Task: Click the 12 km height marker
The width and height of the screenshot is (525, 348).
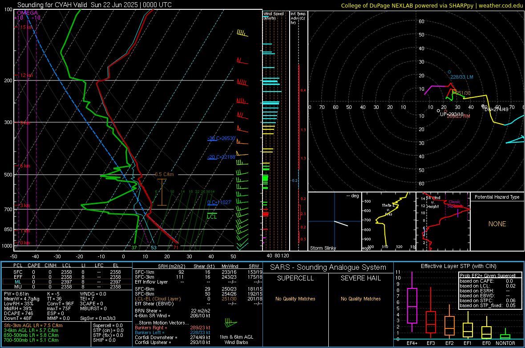Action: tap(26, 75)
